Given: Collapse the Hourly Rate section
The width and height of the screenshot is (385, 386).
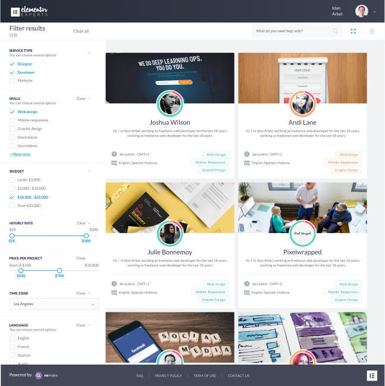Looking at the screenshot, I should click(89, 223).
